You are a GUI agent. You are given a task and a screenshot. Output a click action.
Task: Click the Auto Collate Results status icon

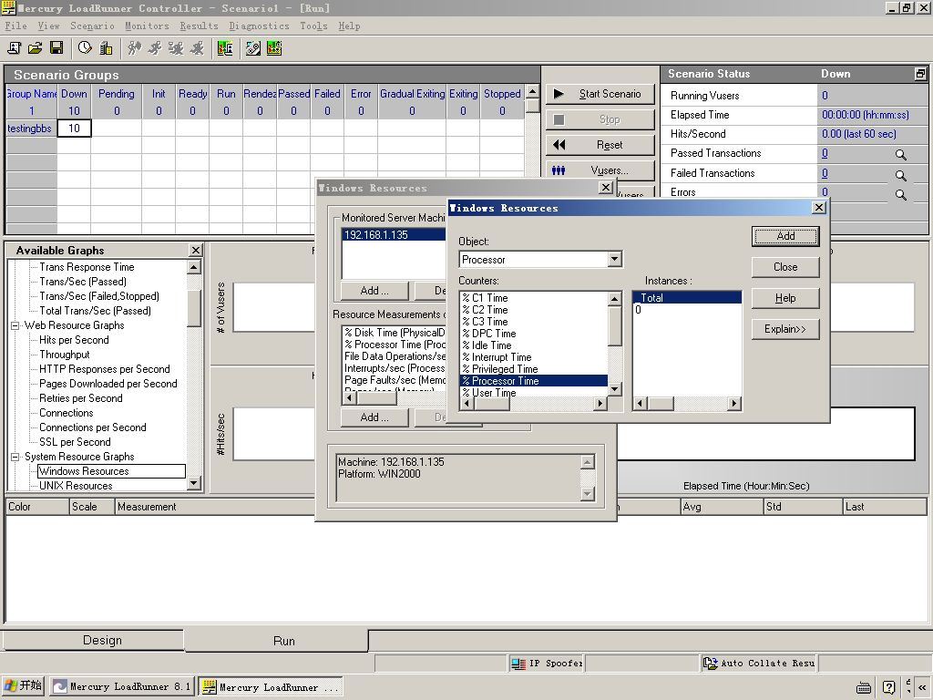[711, 664]
